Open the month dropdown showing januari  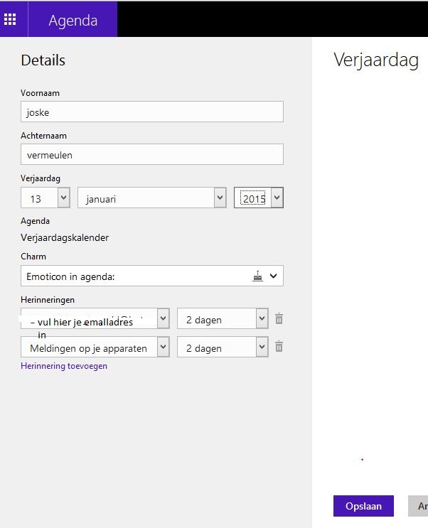tap(152, 198)
